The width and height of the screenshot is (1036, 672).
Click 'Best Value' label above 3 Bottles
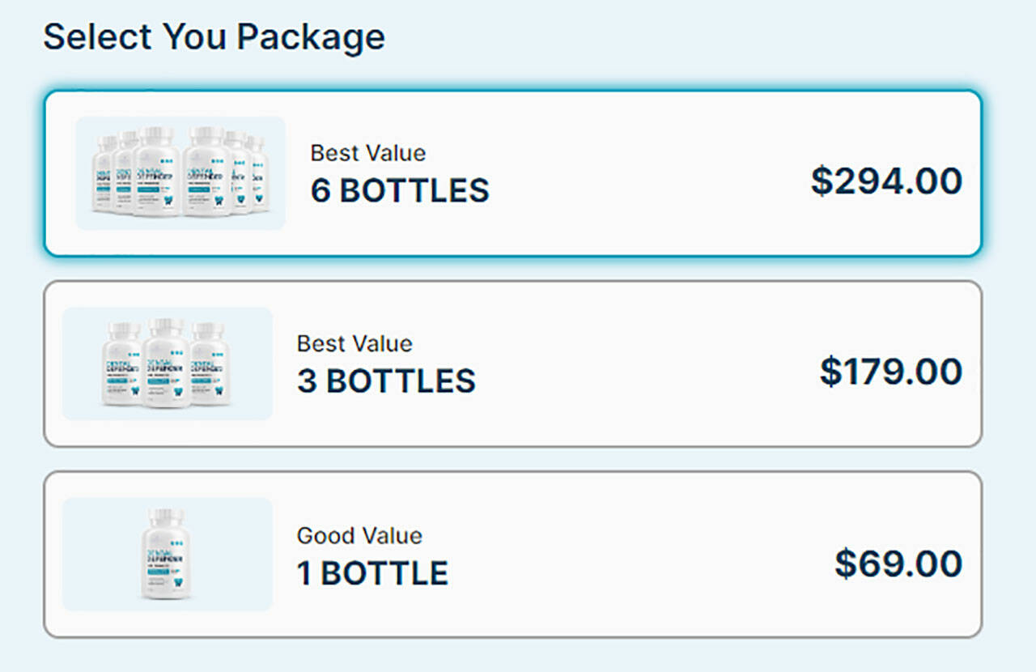pyautogui.click(x=355, y=343)
